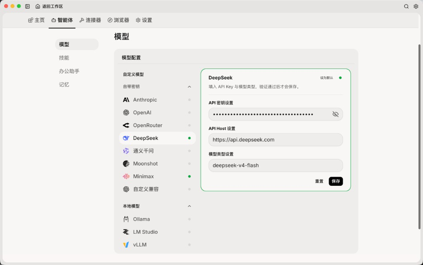Click the 通义千问 logo icon
The height and width of the screenshot is (265, 423).
tap(126, 151)
